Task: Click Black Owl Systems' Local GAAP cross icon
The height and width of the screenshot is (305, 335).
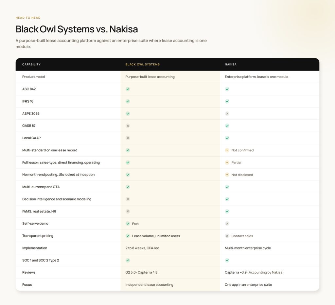Action: (128, 138)
